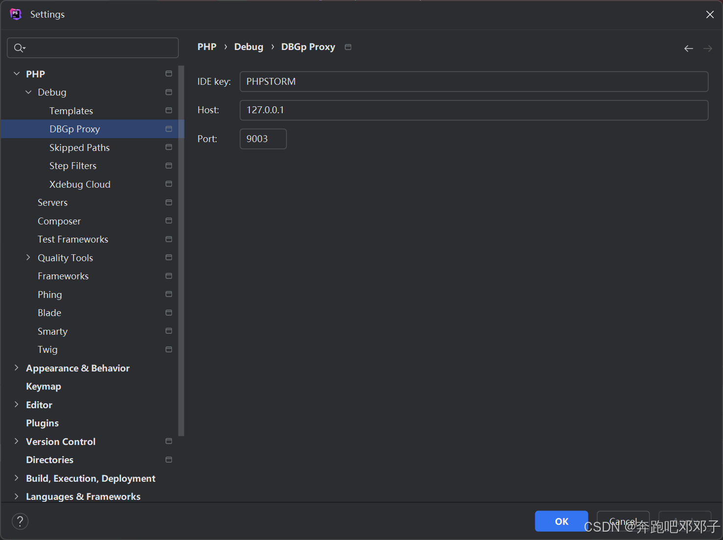Expand the Editor section
The height and width of the screenshot is (540, 723).
pos(17,404)
